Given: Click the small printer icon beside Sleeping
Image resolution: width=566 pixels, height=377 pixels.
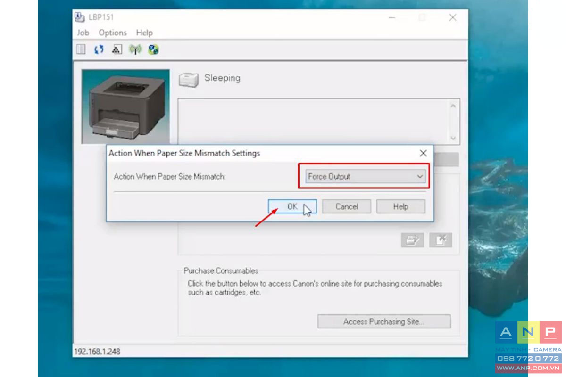Looking at the screenshot, I should pos(189,80).
